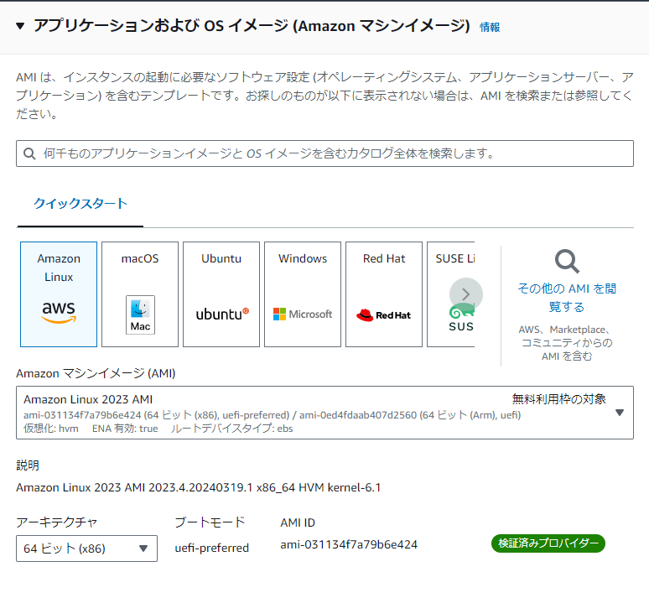Click the AMI ID value ami-031134f7a79b6e424

point(349,544)
